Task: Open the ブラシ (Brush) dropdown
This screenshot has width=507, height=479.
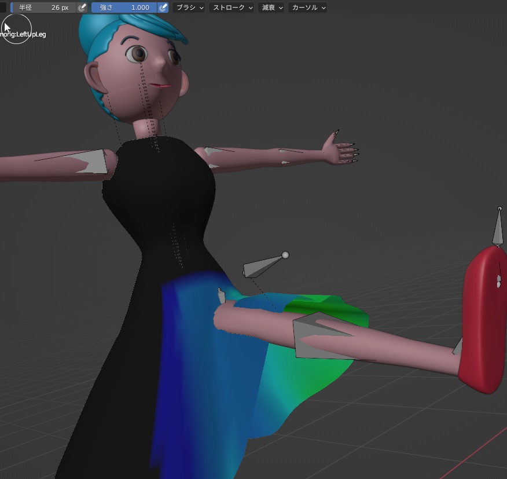Action: (x=189, y=8)
